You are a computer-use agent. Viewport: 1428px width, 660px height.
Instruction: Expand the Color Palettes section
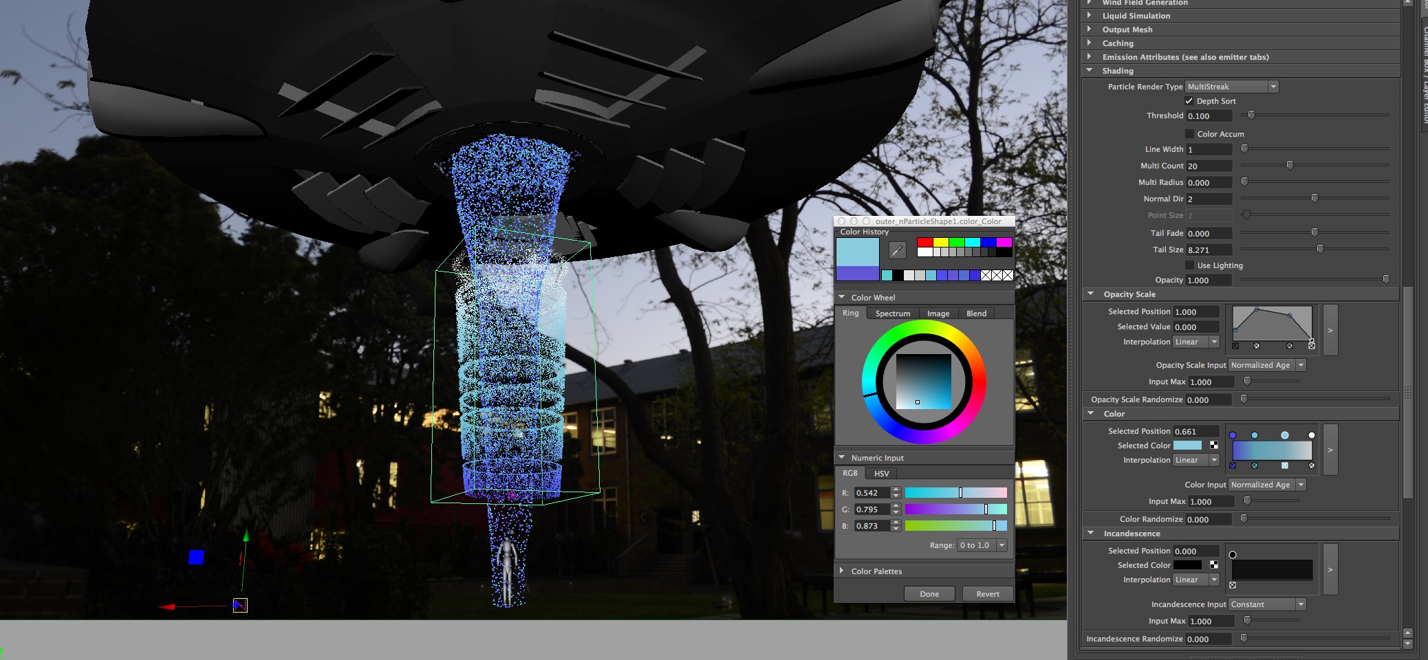coord(842,571)
